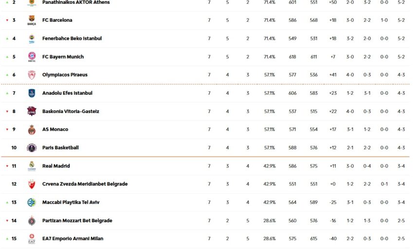The width and height of the screenshot is (416, 249).
Task: Click the AS Monaco club crest
Action: pyautogui.click(x=32, y=130)
